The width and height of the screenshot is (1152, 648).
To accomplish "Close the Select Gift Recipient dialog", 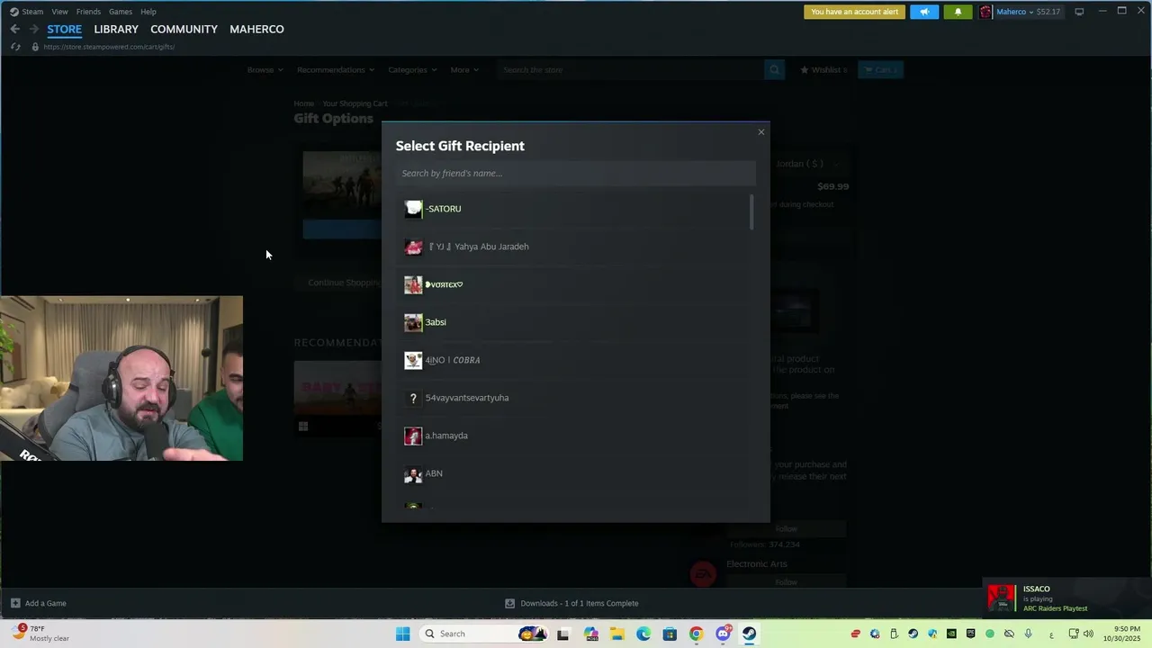I will tap(761, 132).
